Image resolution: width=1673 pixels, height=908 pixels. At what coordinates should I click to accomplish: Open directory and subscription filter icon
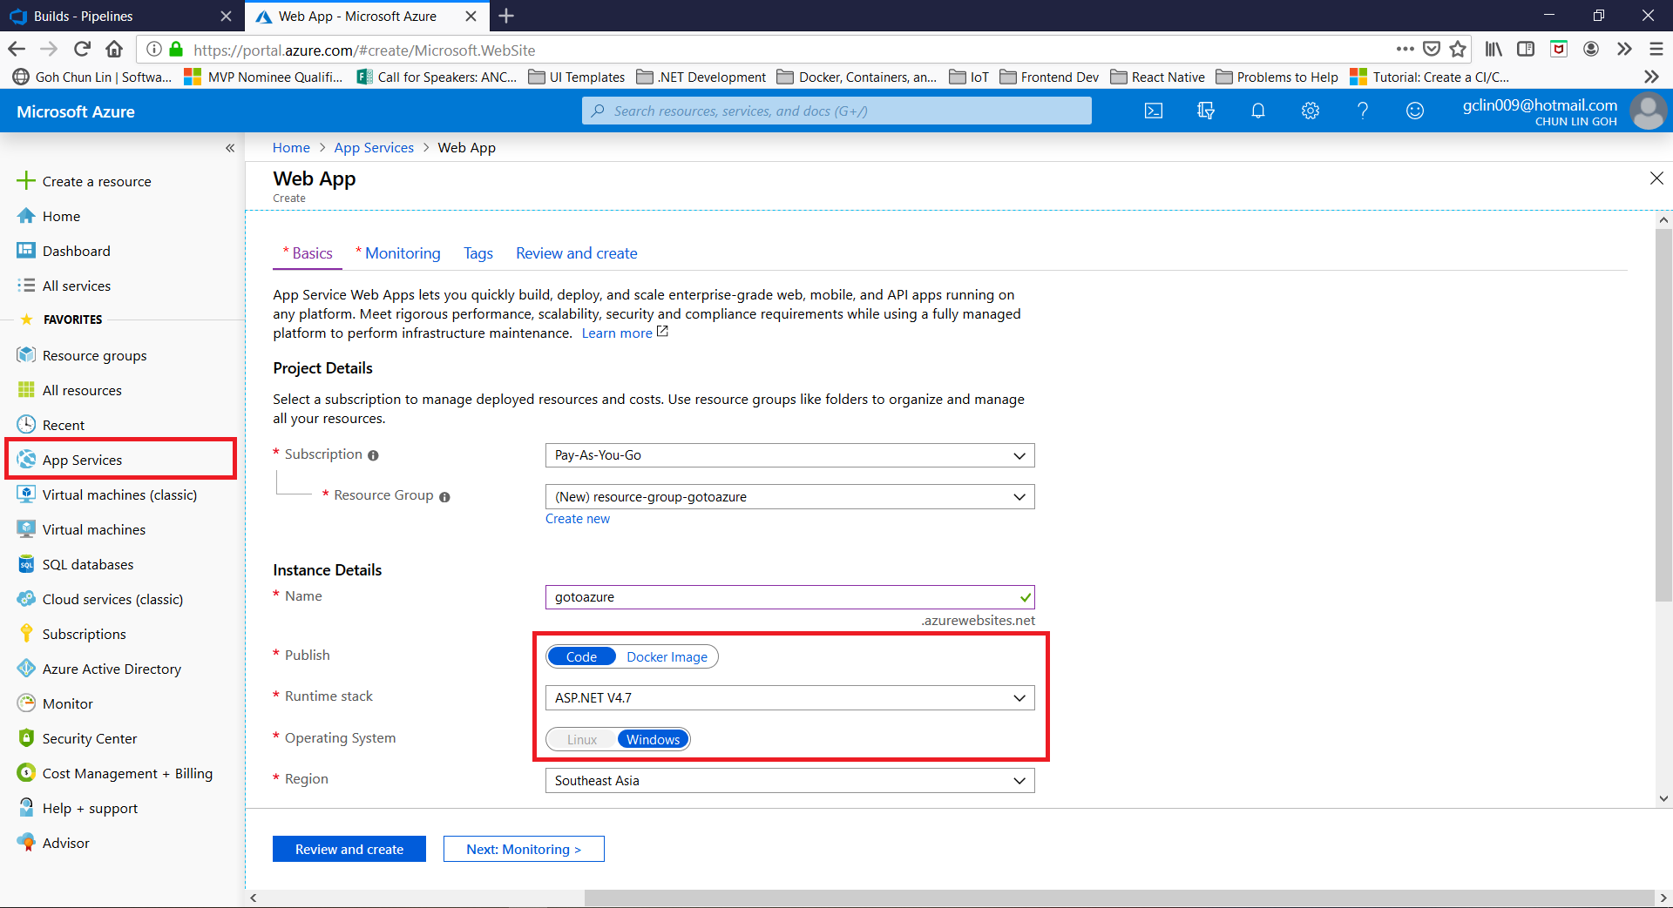click(x=1206, y=111)
